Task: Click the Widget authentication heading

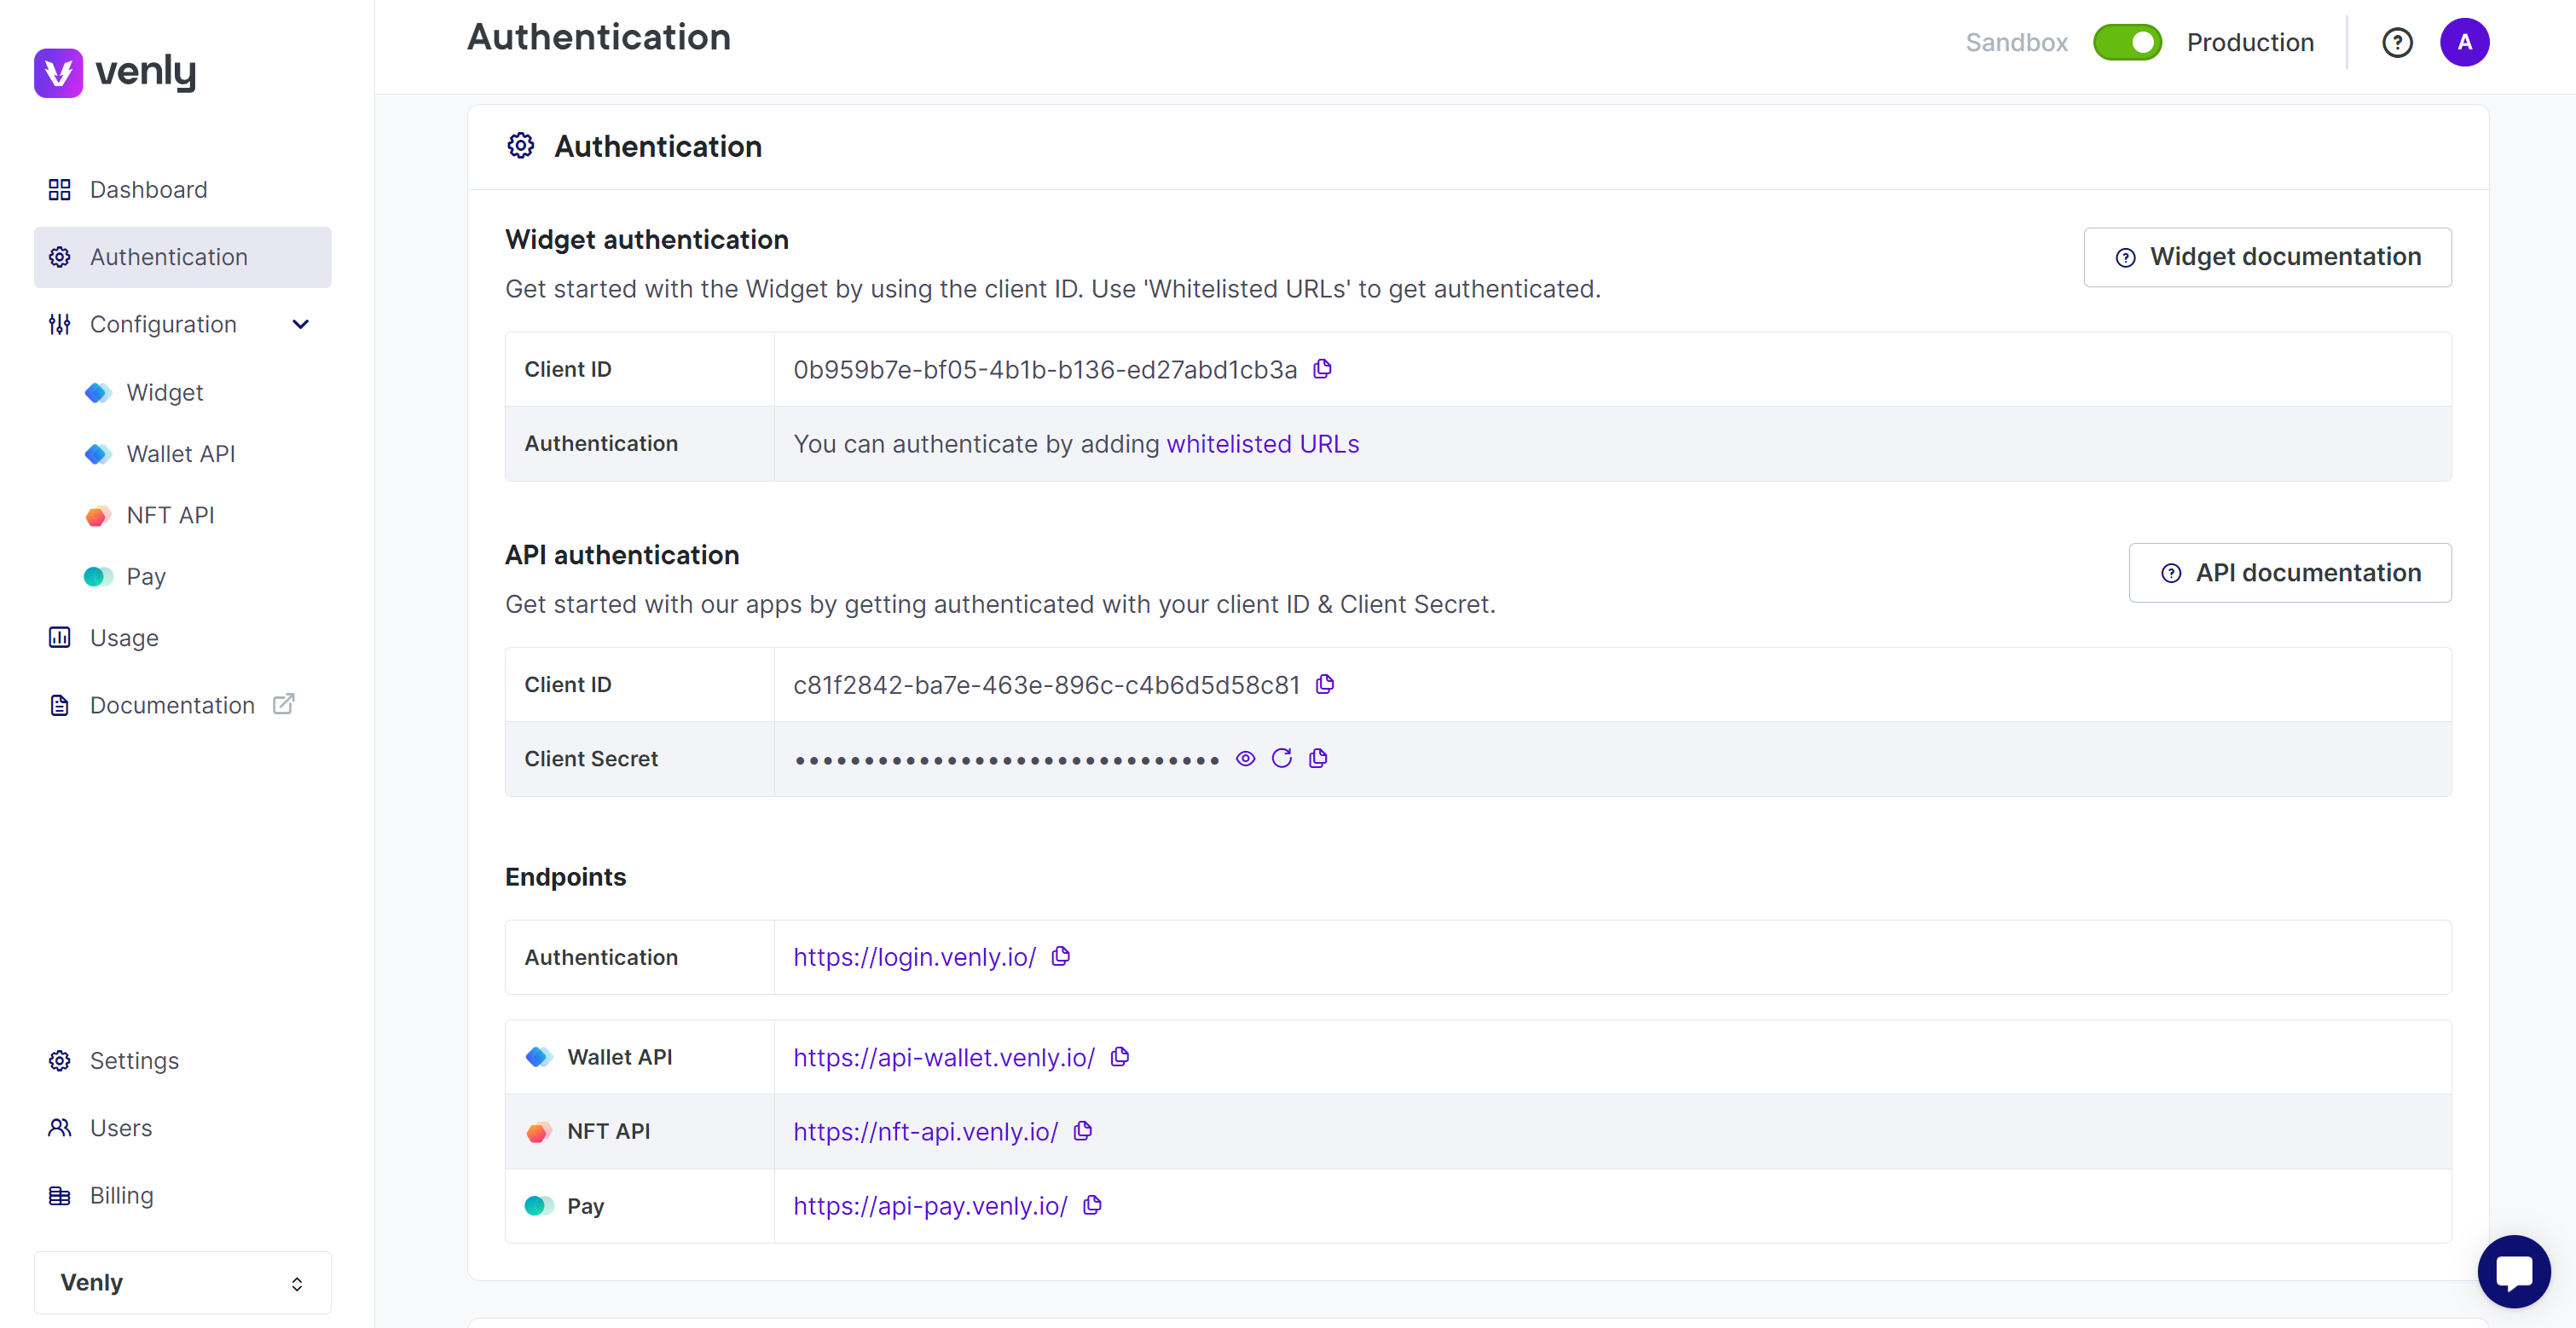Action: (646, 240)
